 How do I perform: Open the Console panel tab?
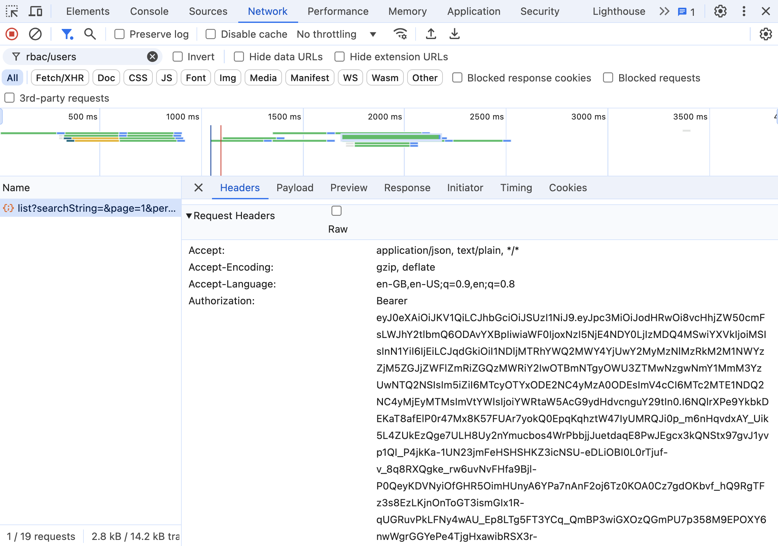pyautogui.click(x=149, y=11)
